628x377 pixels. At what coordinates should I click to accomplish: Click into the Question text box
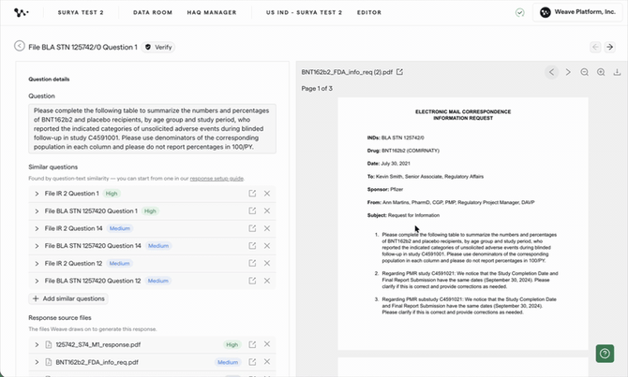pyautogui.click(x=152, y=129)
